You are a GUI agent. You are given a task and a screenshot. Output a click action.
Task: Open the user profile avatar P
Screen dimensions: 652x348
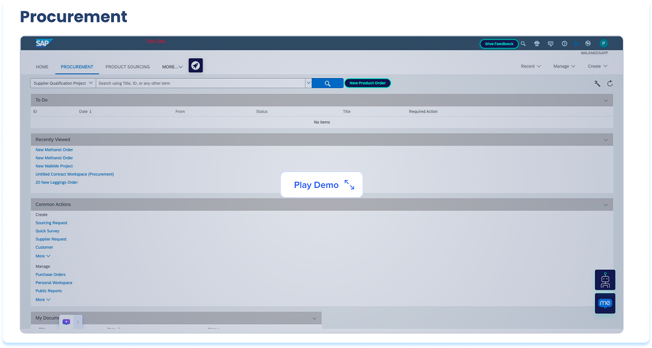(603, 44)
